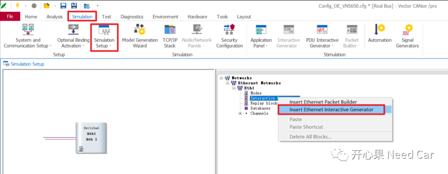448x174 pixels.
Task: Open the Environment ribbon tab
Action: 166,17
